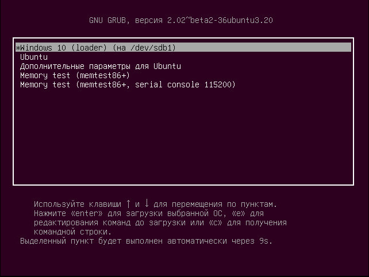Click empty area inside boot menu box

click(183, 137)
